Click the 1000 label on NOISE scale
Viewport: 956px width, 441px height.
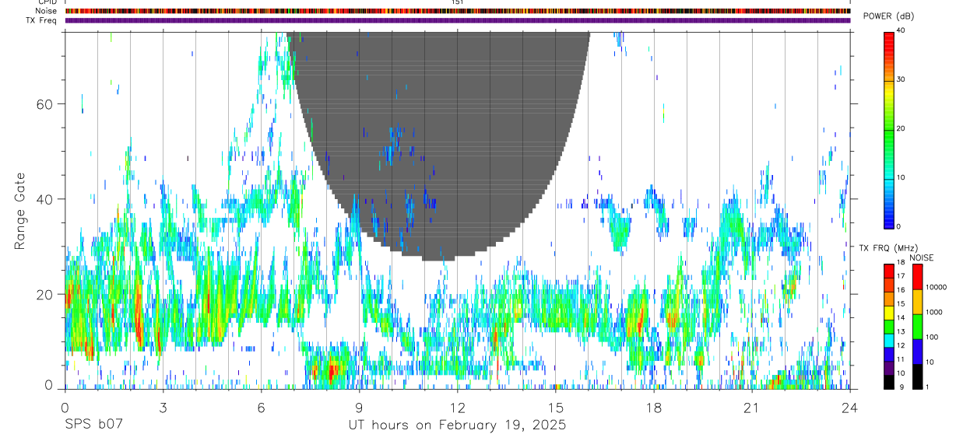click(x=933, y=312)
